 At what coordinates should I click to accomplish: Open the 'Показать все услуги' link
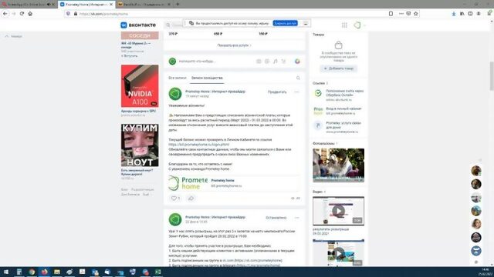click(234, 45)
